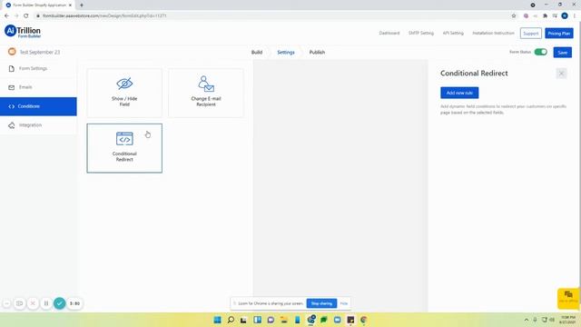Toggle the Form Status switch
The image size is (581, 327).
541,52
